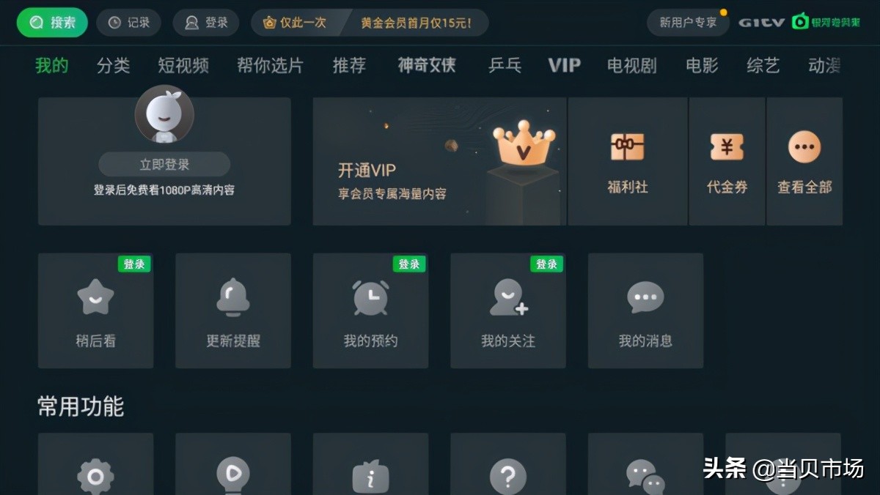The height and width of the screenshot is (495, 880).
Task: Open 我的关注 follow person icon
Action: (508, 298)
